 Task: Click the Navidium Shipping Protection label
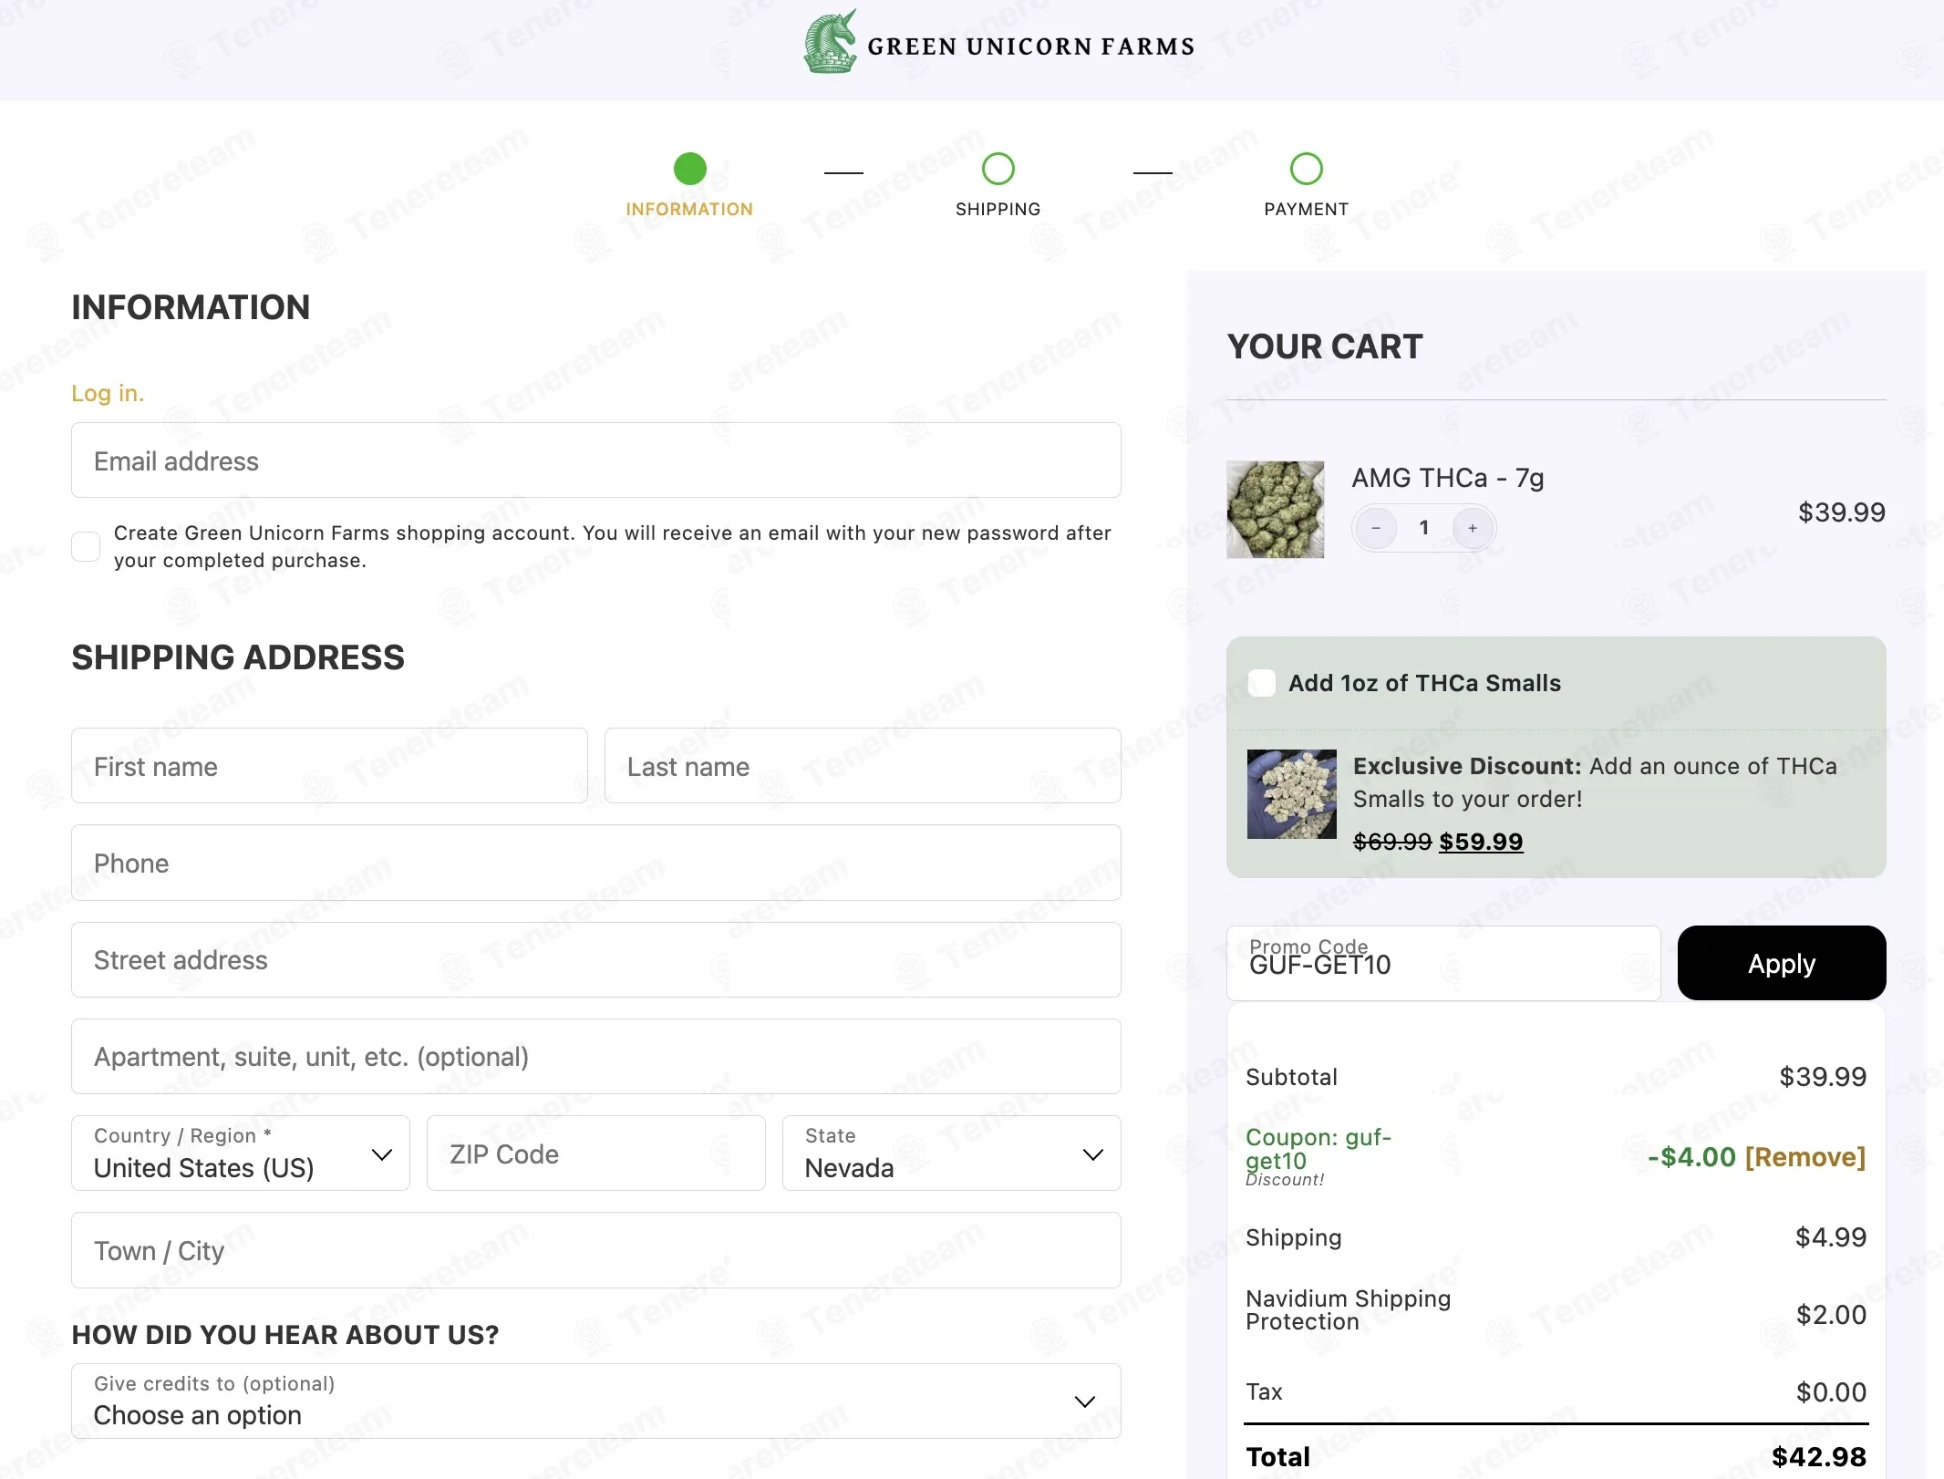click(x=1348, y=1309)
